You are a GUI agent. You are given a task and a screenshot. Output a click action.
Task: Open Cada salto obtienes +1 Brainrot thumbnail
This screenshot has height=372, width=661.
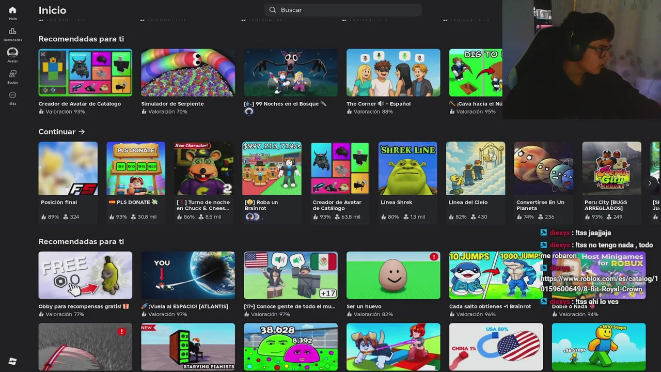tap(495, 275)
